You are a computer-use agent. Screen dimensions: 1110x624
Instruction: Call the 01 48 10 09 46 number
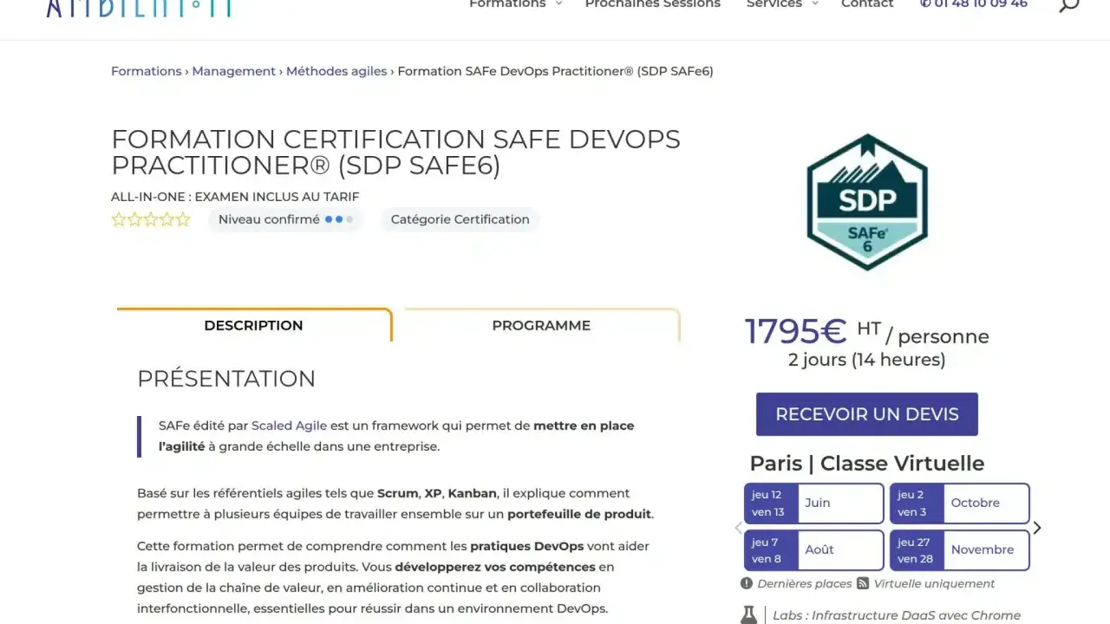974,4
